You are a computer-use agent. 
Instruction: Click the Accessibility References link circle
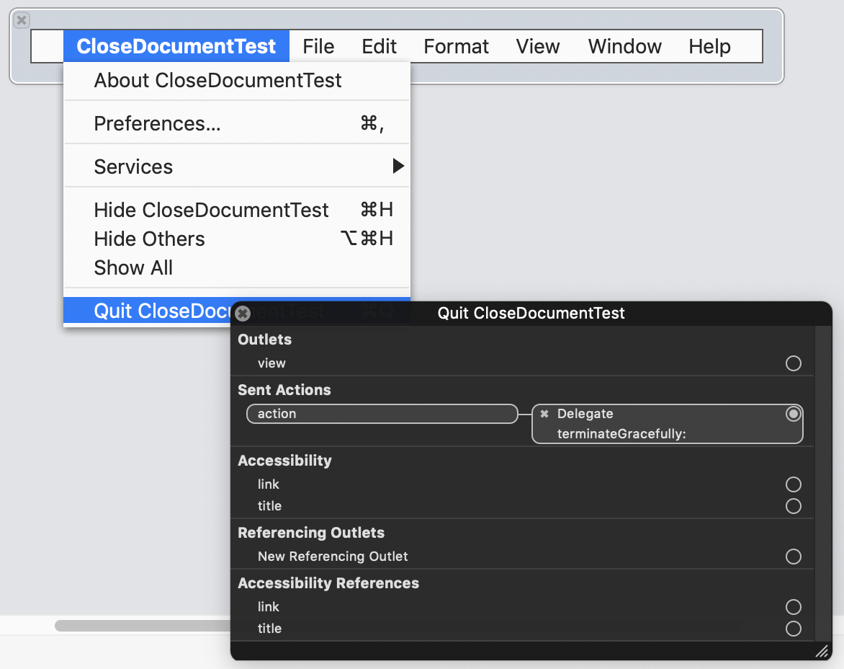pos(793,607)
